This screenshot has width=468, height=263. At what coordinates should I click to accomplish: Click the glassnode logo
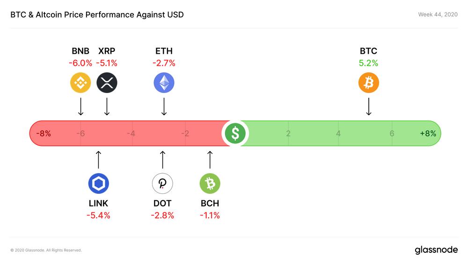(x=436, y=250)
